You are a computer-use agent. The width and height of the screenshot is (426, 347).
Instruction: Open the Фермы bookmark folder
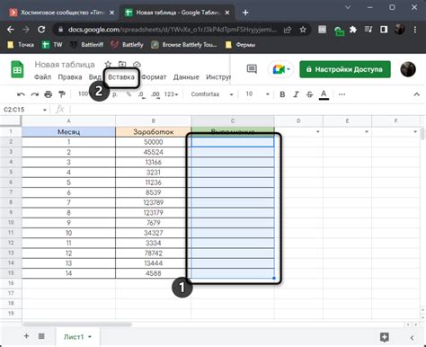click(241, 45)
